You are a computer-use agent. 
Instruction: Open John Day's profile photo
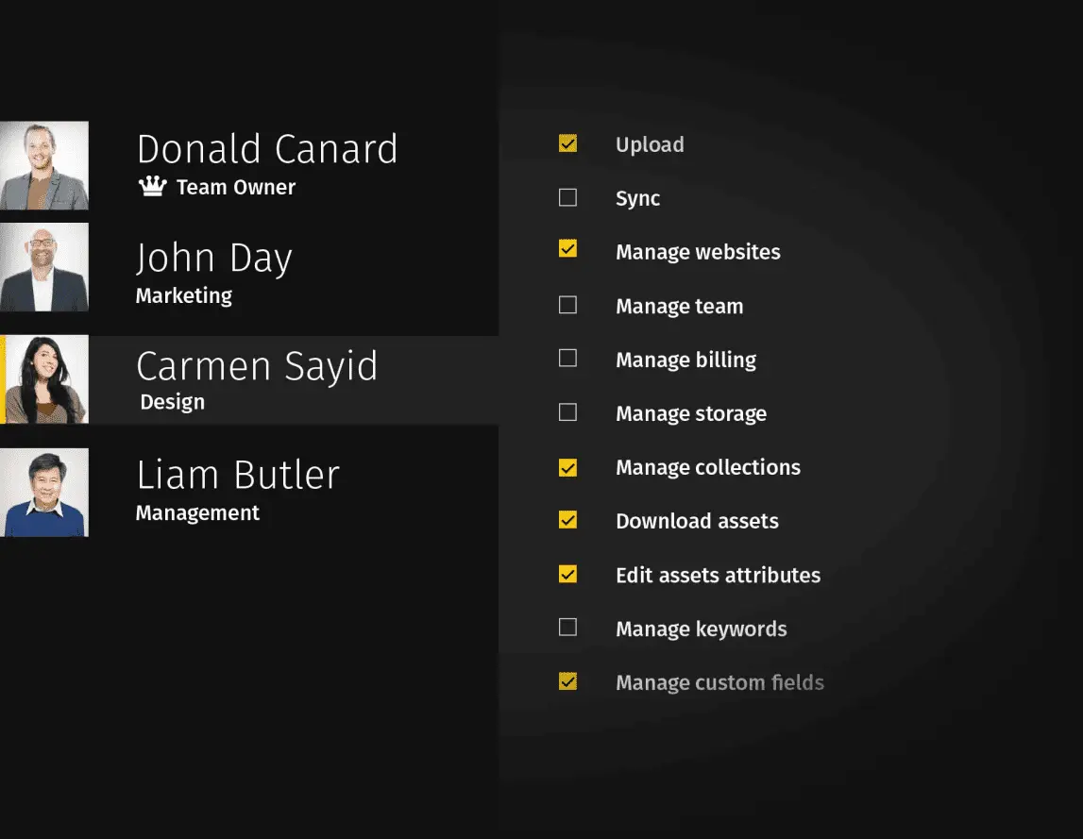coord(44,266)
